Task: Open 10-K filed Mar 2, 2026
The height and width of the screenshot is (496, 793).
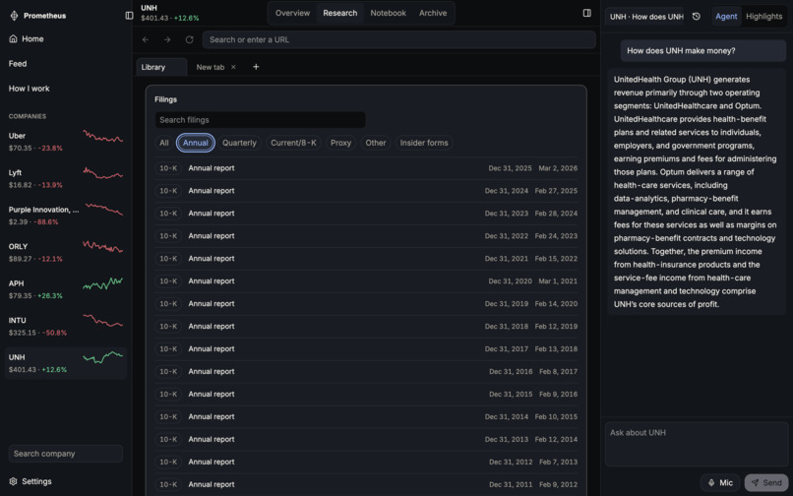Action: pos(366,168)
